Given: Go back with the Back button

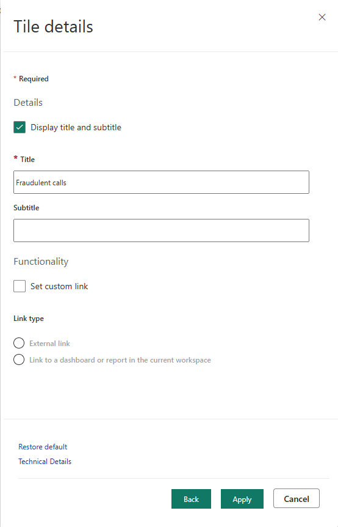Looking at the screenshot, I should (x=191, y=499).
